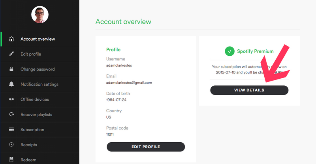
Task: Click the user profile avatar photo
Action: click(x=40, y=15)
